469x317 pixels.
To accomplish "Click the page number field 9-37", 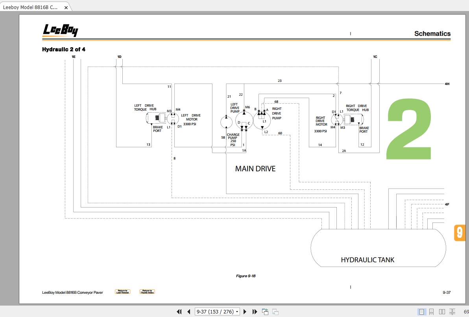I will pos(215,311).
